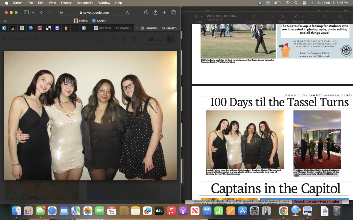This screenshot has height=220, width=353.
Task: Select the pinned gray A tab
Action: (x=84, y=28)
